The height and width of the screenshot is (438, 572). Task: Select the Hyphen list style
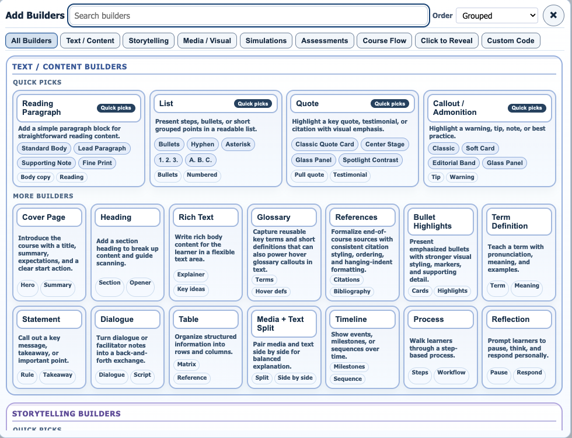coord(203,144)
